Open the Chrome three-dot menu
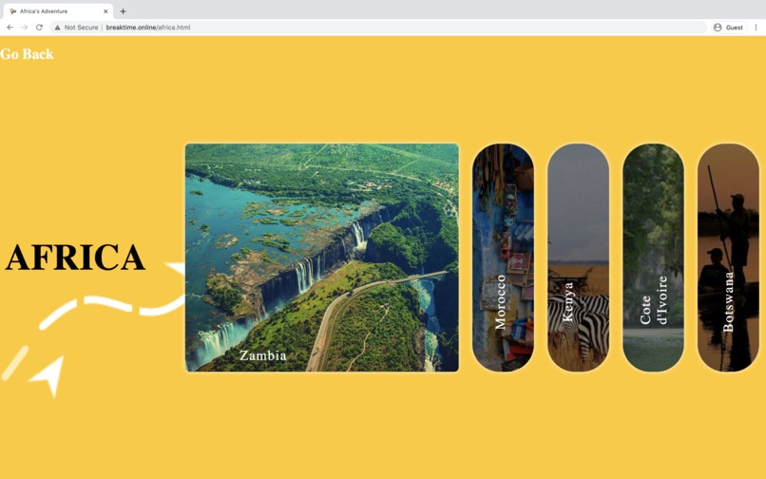 click(756, 28)
